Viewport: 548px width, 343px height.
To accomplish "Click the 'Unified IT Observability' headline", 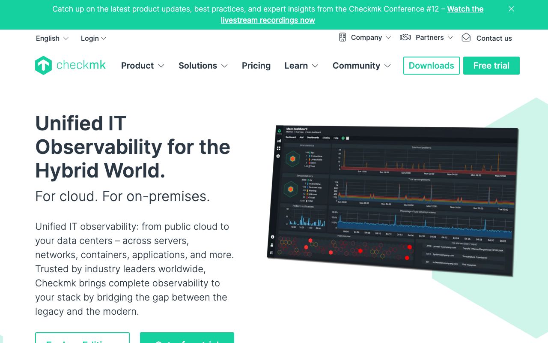I will pos(133,147).
